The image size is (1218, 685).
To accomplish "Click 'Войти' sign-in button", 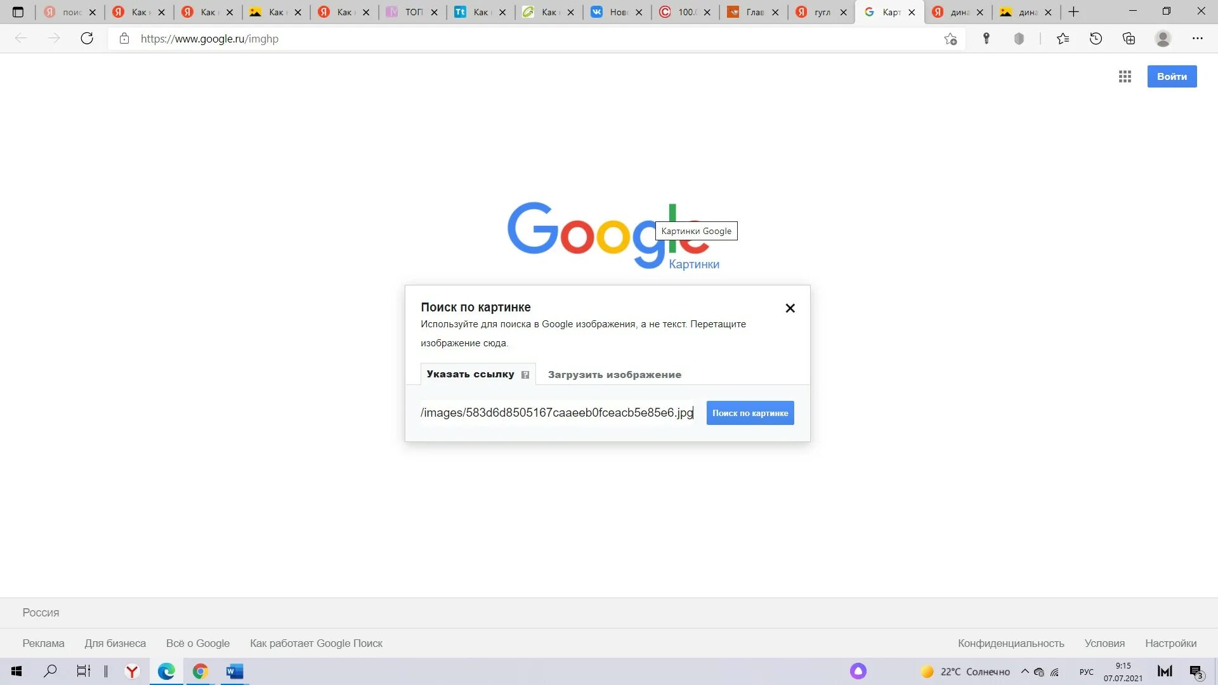I will pyautogui.click(x=1172, y=76).
